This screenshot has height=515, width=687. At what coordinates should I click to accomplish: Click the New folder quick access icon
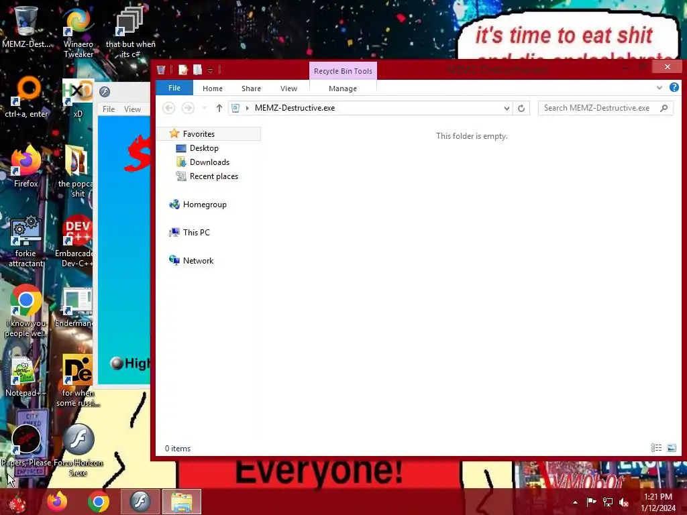[x=198, y=70]
